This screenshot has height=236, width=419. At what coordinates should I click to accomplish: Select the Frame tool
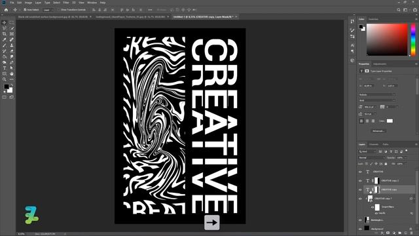click(12, 34)
